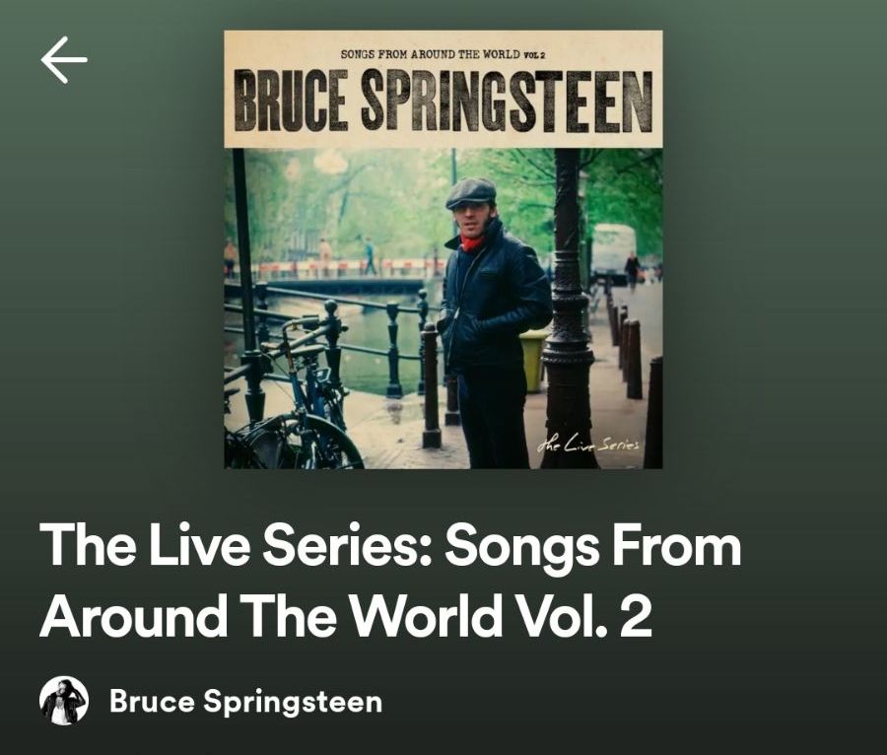Click 'Songs From Around The World Vol 2' cover caption

point(443,54)
